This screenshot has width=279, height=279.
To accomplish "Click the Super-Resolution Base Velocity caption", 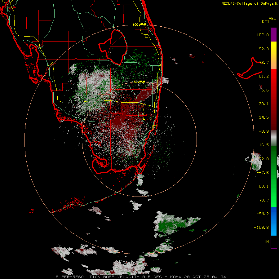I will tap(141, 277).
